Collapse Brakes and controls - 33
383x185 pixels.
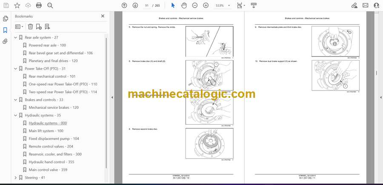(16, 100)
